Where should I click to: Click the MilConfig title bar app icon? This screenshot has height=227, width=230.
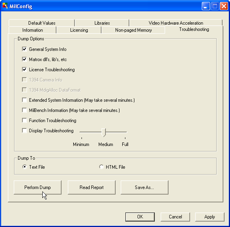coord(5,6)
